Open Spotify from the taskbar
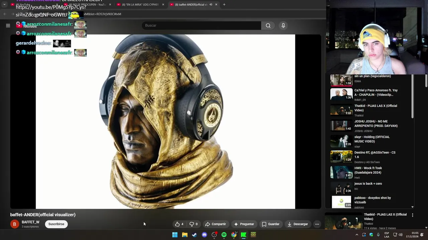Viewport: 428px width, 240px height. coord(224,235)
